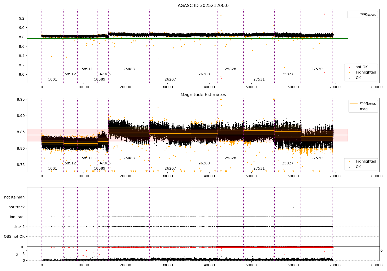Click the green mag AGASC legend line
387x271 pixels.
(x=353, y=14)
